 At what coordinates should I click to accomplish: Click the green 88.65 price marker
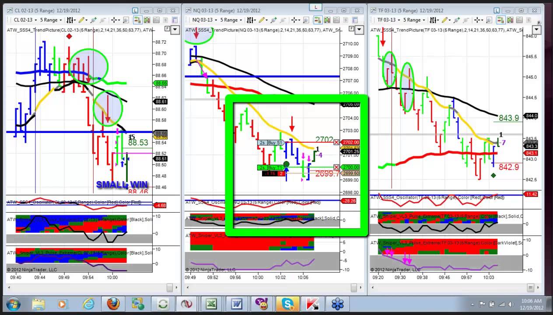point(160,83)
